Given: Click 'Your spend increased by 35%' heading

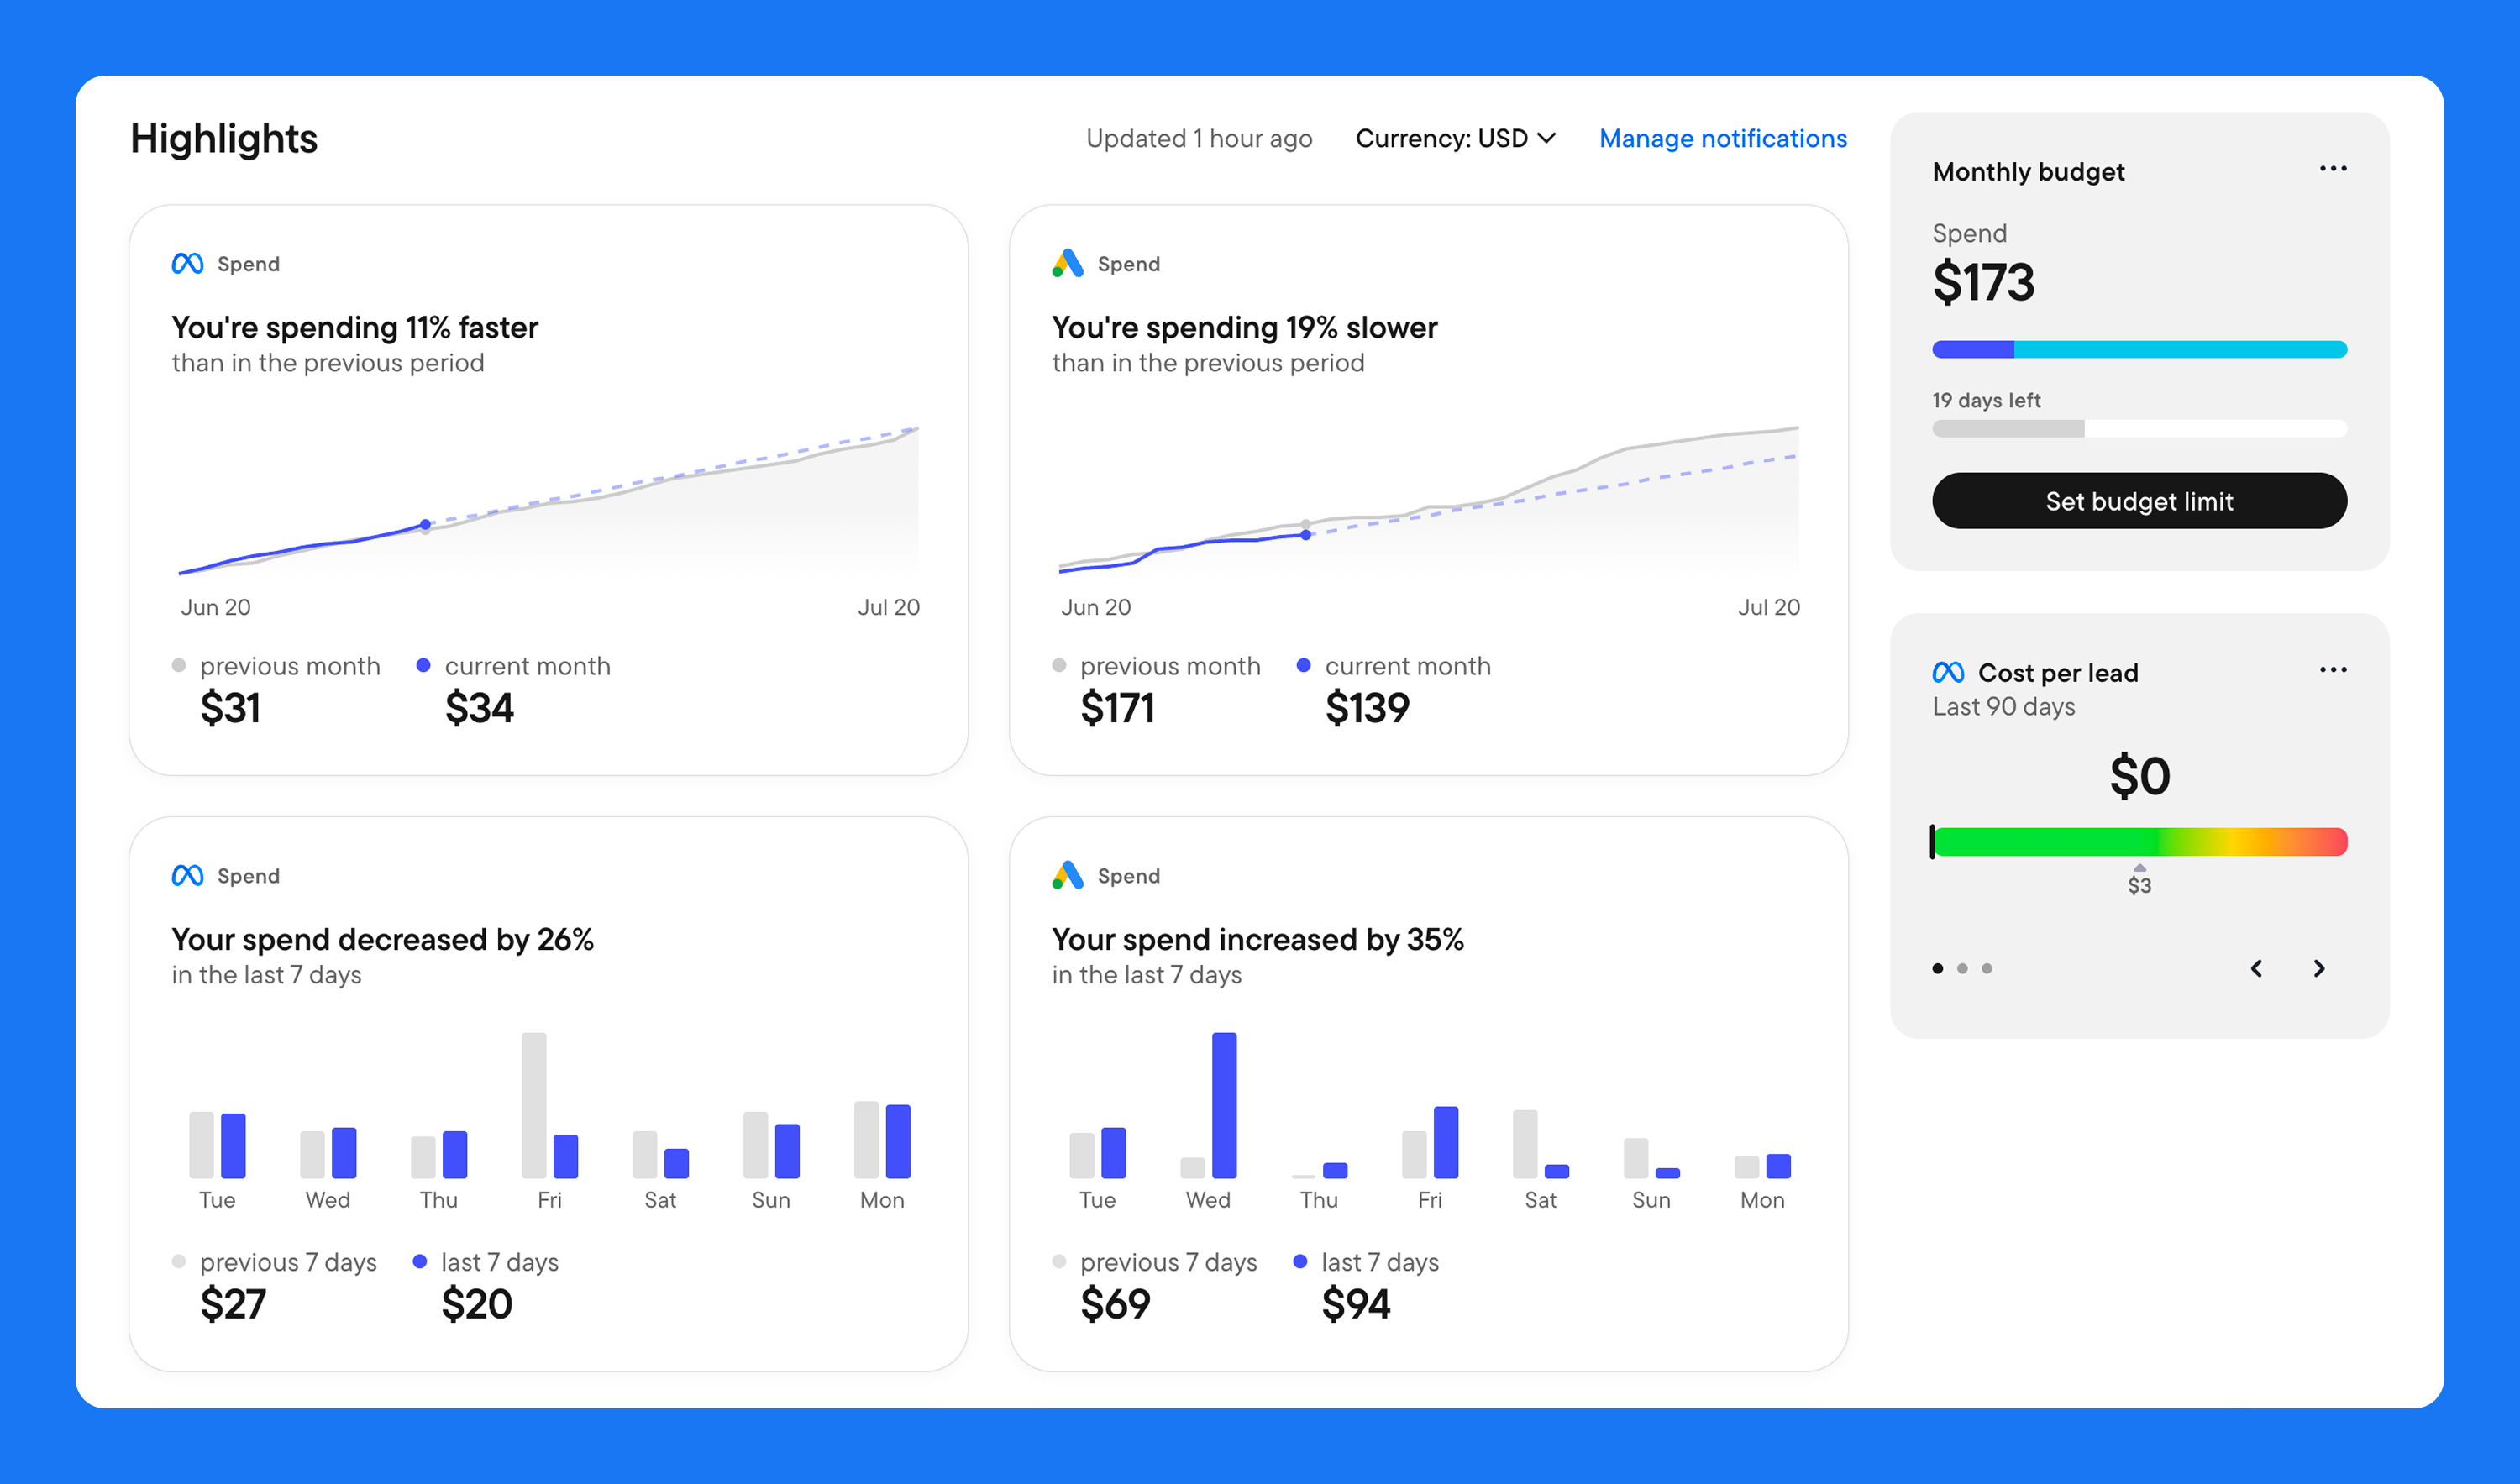Looking at the screenshot, I should click(x=1257, y=940).
